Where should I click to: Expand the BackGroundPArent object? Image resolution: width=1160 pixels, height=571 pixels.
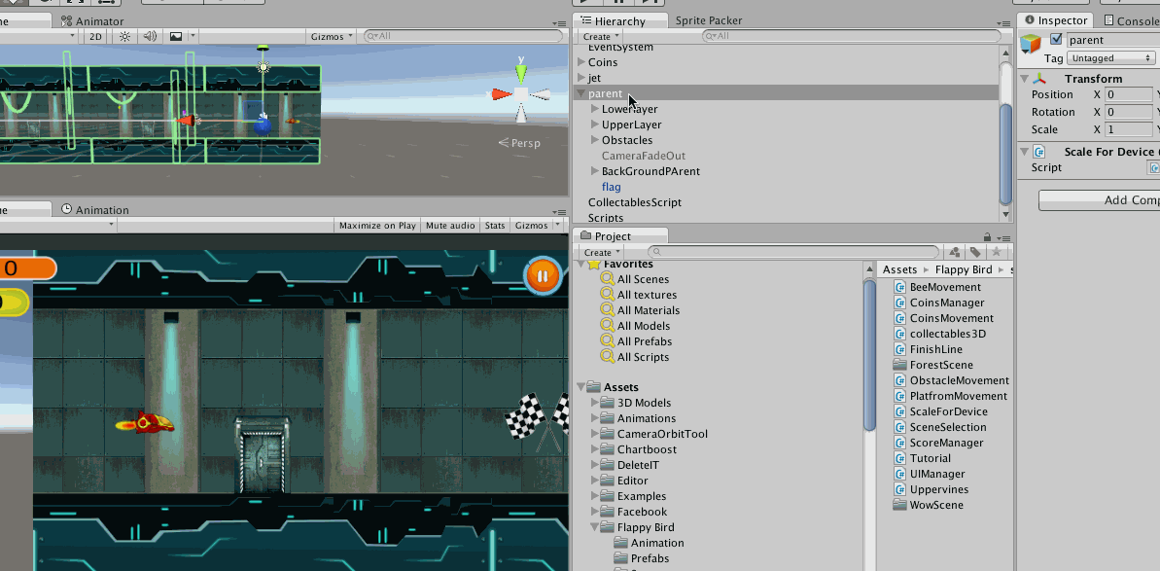595,171
